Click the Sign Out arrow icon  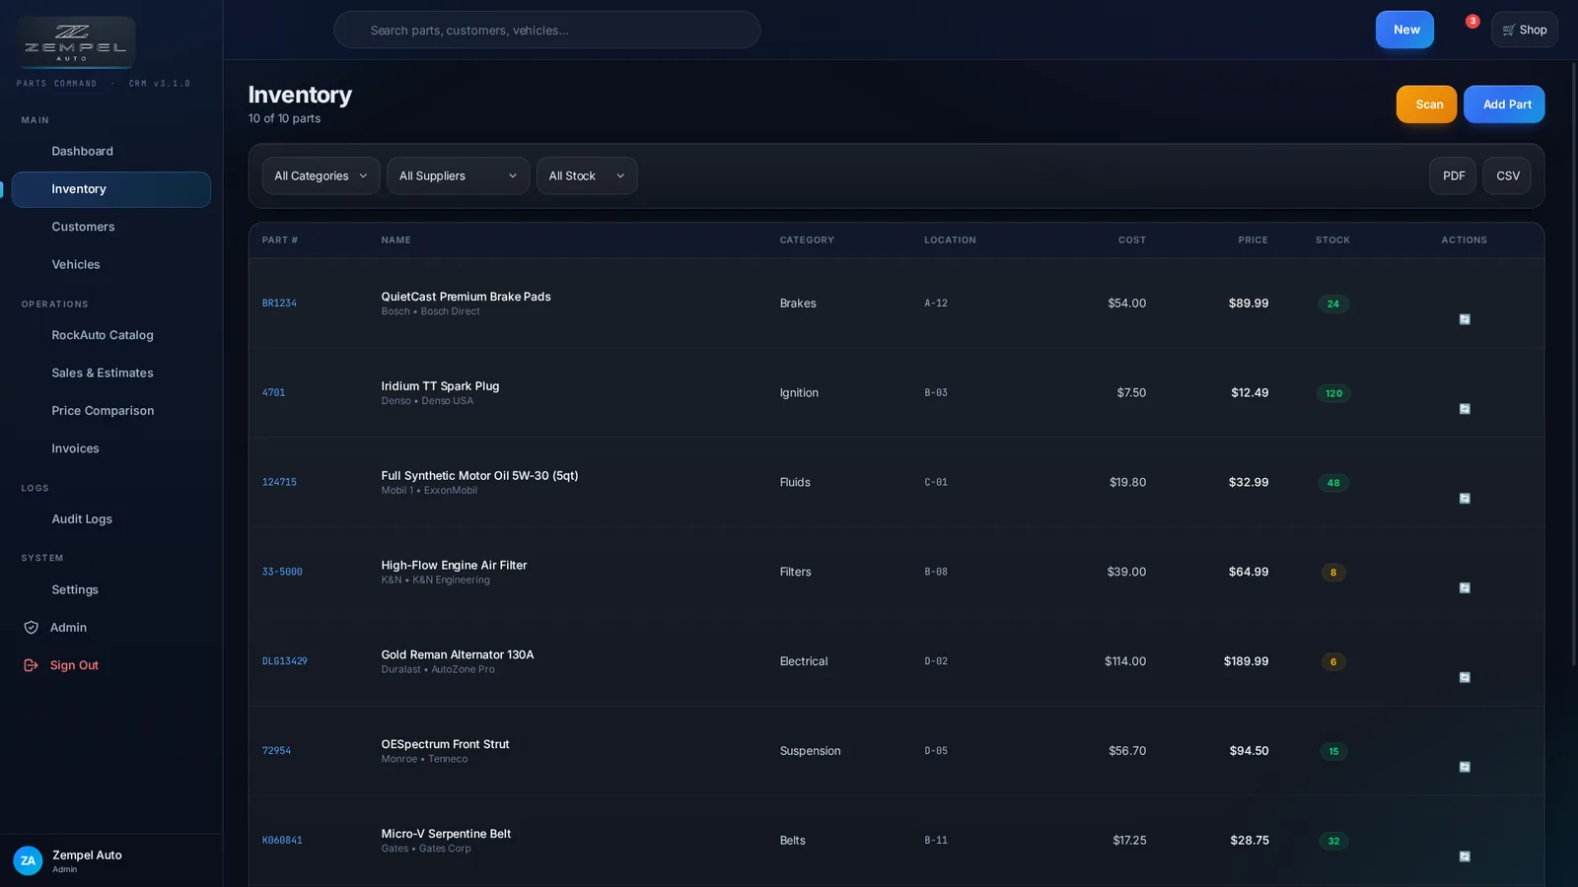31,665
